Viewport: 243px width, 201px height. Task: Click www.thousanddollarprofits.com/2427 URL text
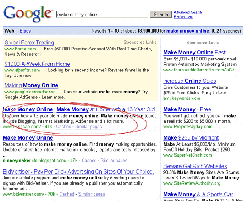(199, 70)
